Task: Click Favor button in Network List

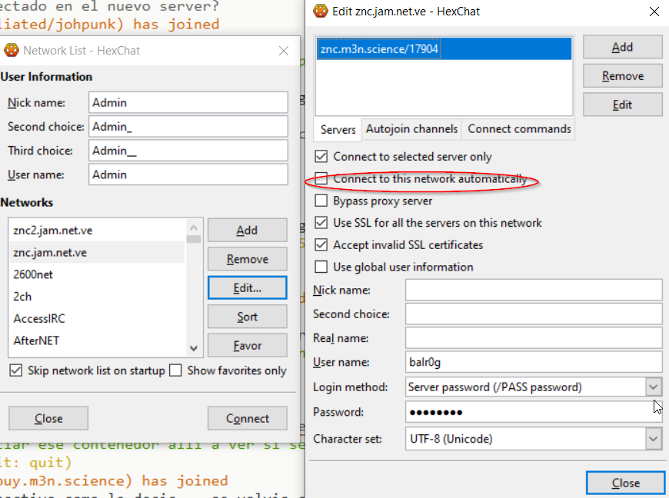Action: tap(247, 345)
